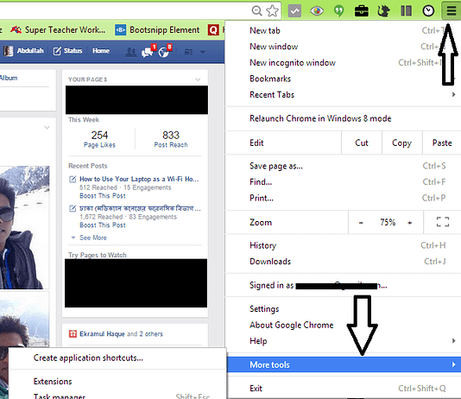Open Task manager from More tools submenu
Screen dimensions: 461x399
pos(117,396)
